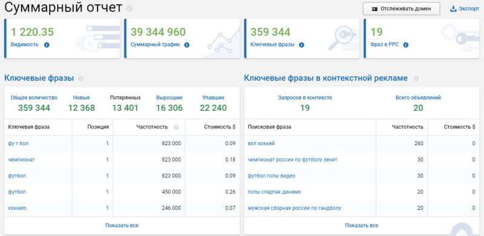
Task: Click info icon beside Фраз в PPC
Action: (406, 45)
